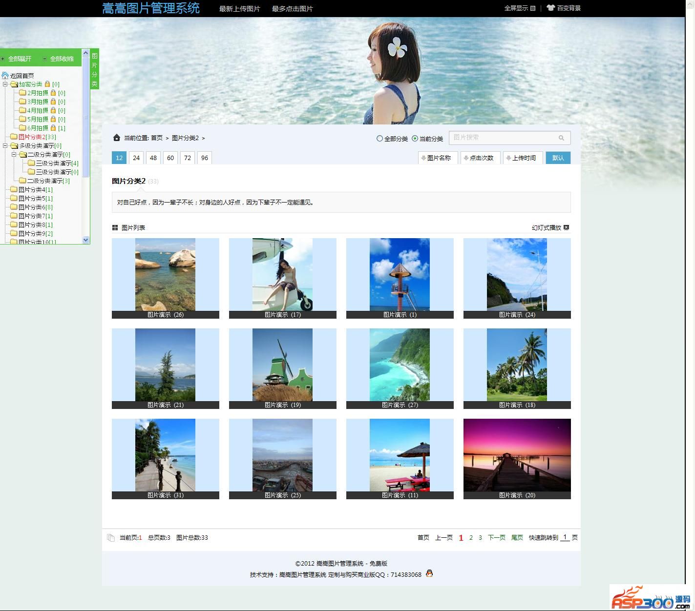The height and width of the screenshot is (611, 695).
Task: Collapse the 二级分类演示 sub-node
Action: coord(14,155)
